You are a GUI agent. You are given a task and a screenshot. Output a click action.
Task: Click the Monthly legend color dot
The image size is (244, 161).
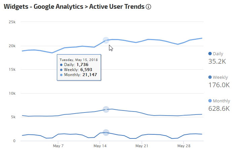210,101
